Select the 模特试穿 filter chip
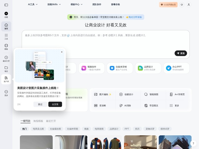199x149 pixels. (x=165, y=129)
